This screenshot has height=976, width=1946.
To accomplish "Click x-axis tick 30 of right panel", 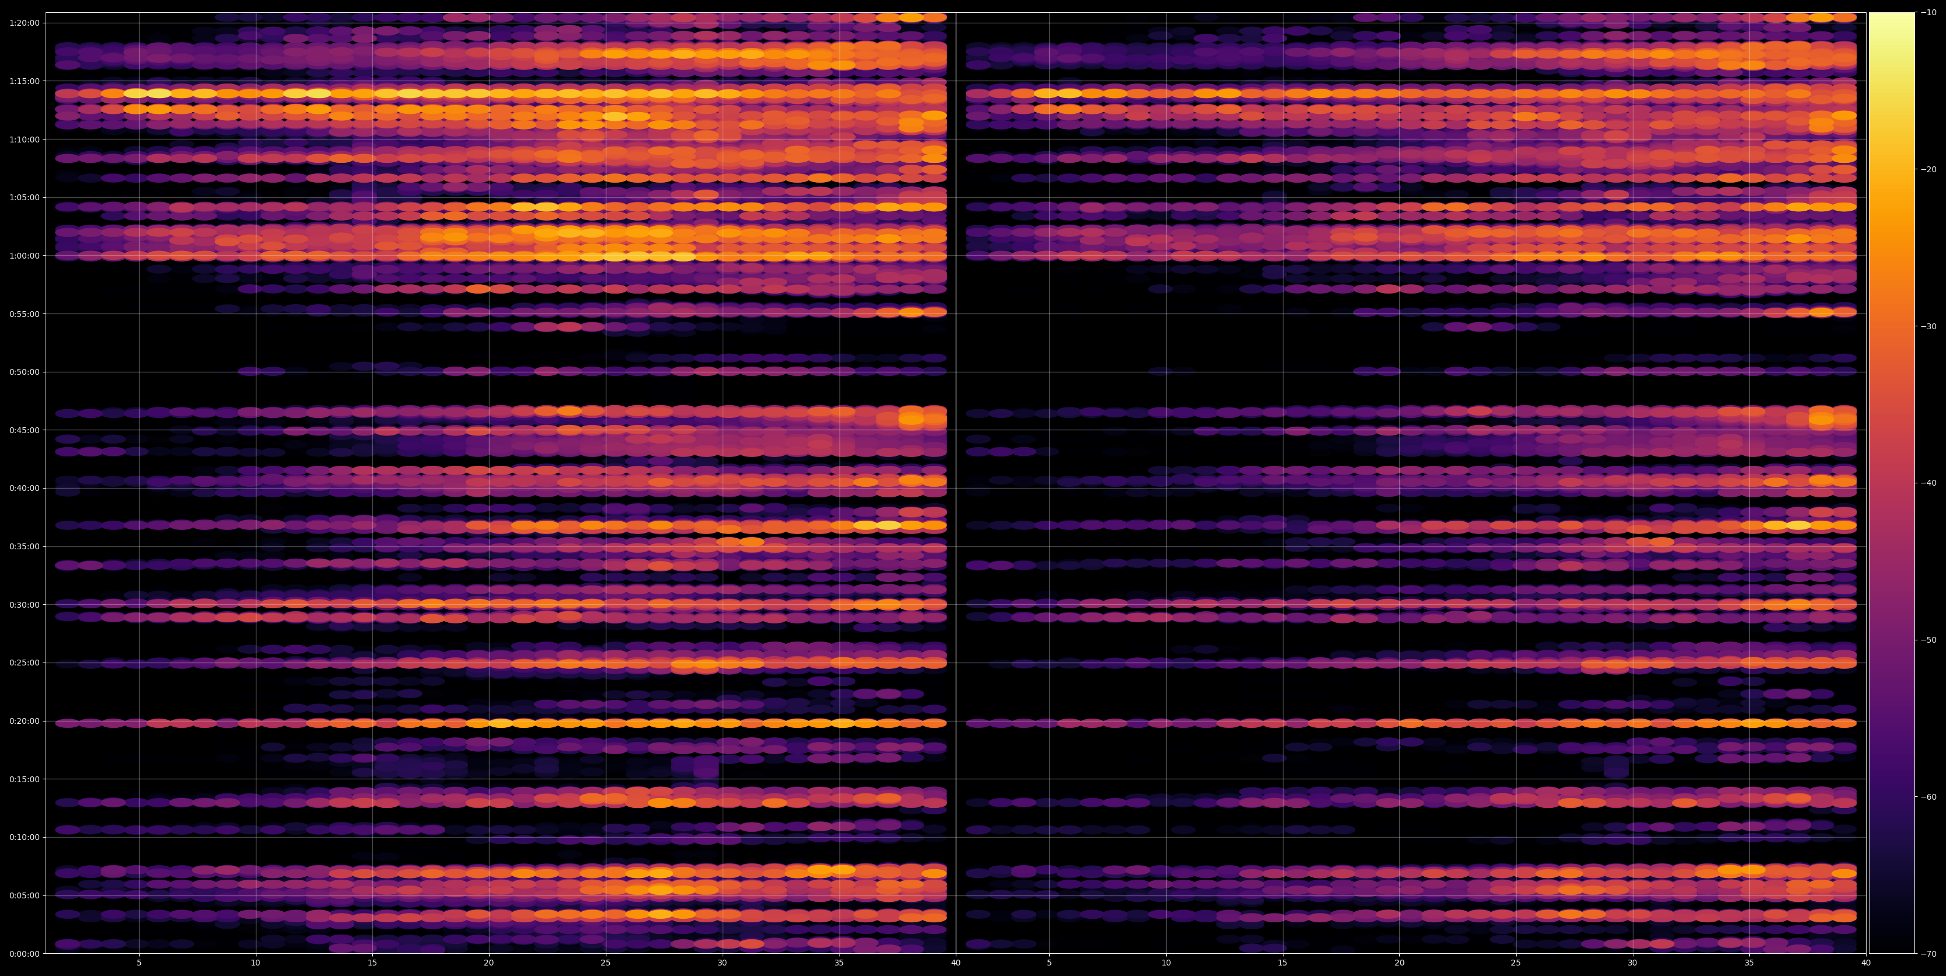I will pyautogui.click(x=1632, y=963).
